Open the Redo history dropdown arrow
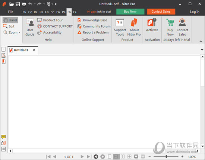Image resolution: width=205 pixels, height=160 pixels. [x=44, y=4]
